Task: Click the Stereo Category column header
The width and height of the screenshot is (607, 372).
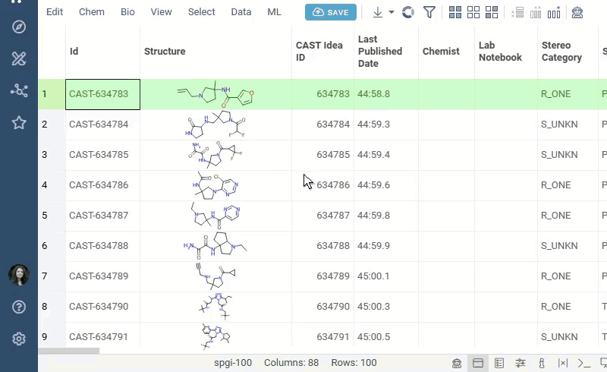Action: (x=568, y=51)
